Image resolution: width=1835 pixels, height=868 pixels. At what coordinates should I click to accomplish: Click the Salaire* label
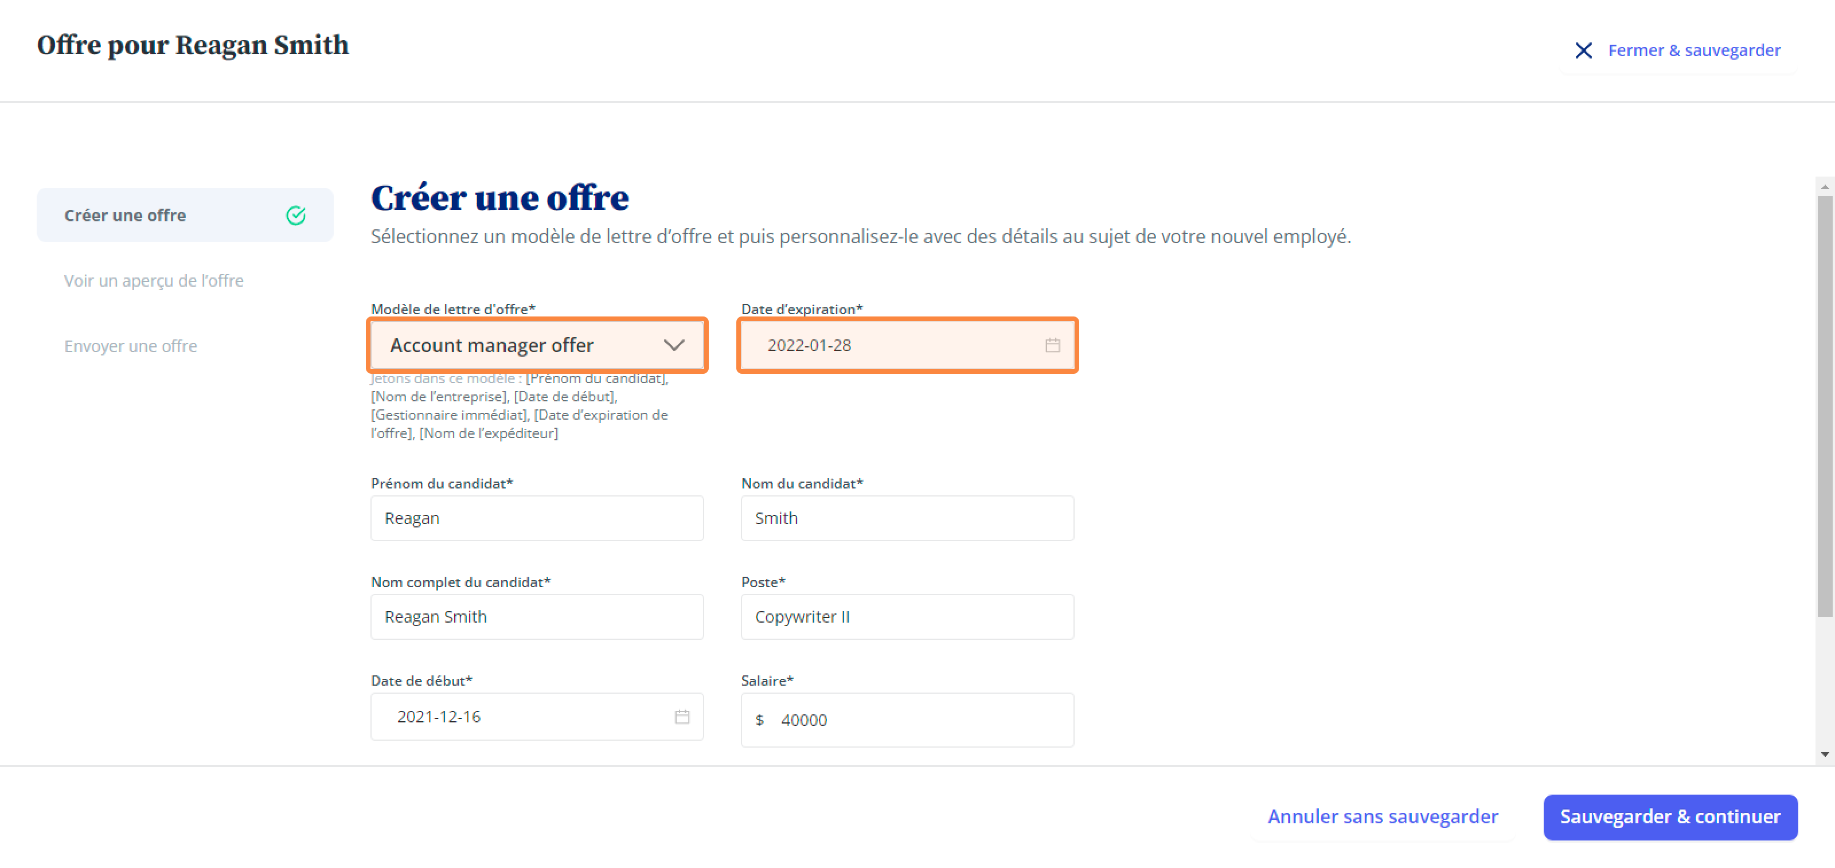click(x=767, y=681)
